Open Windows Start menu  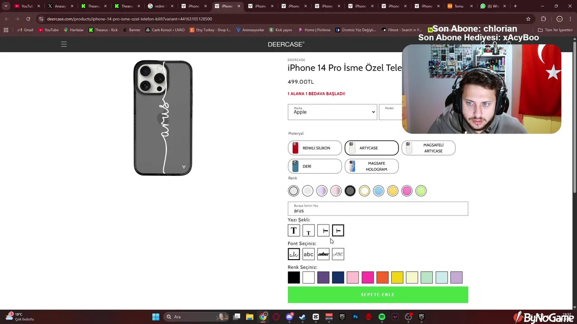click(156, 317)
